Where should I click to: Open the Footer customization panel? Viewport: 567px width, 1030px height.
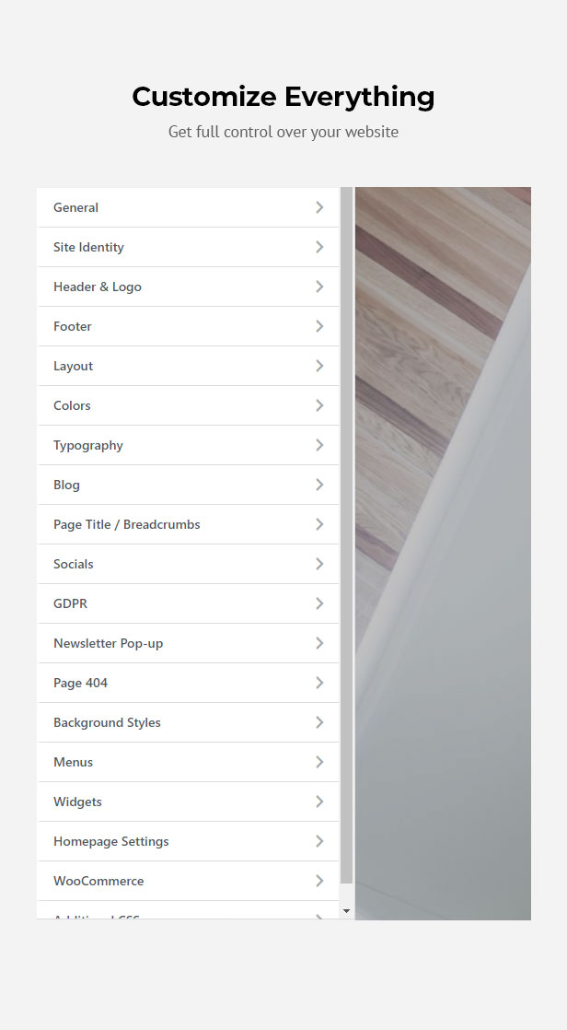pos(188,326)
